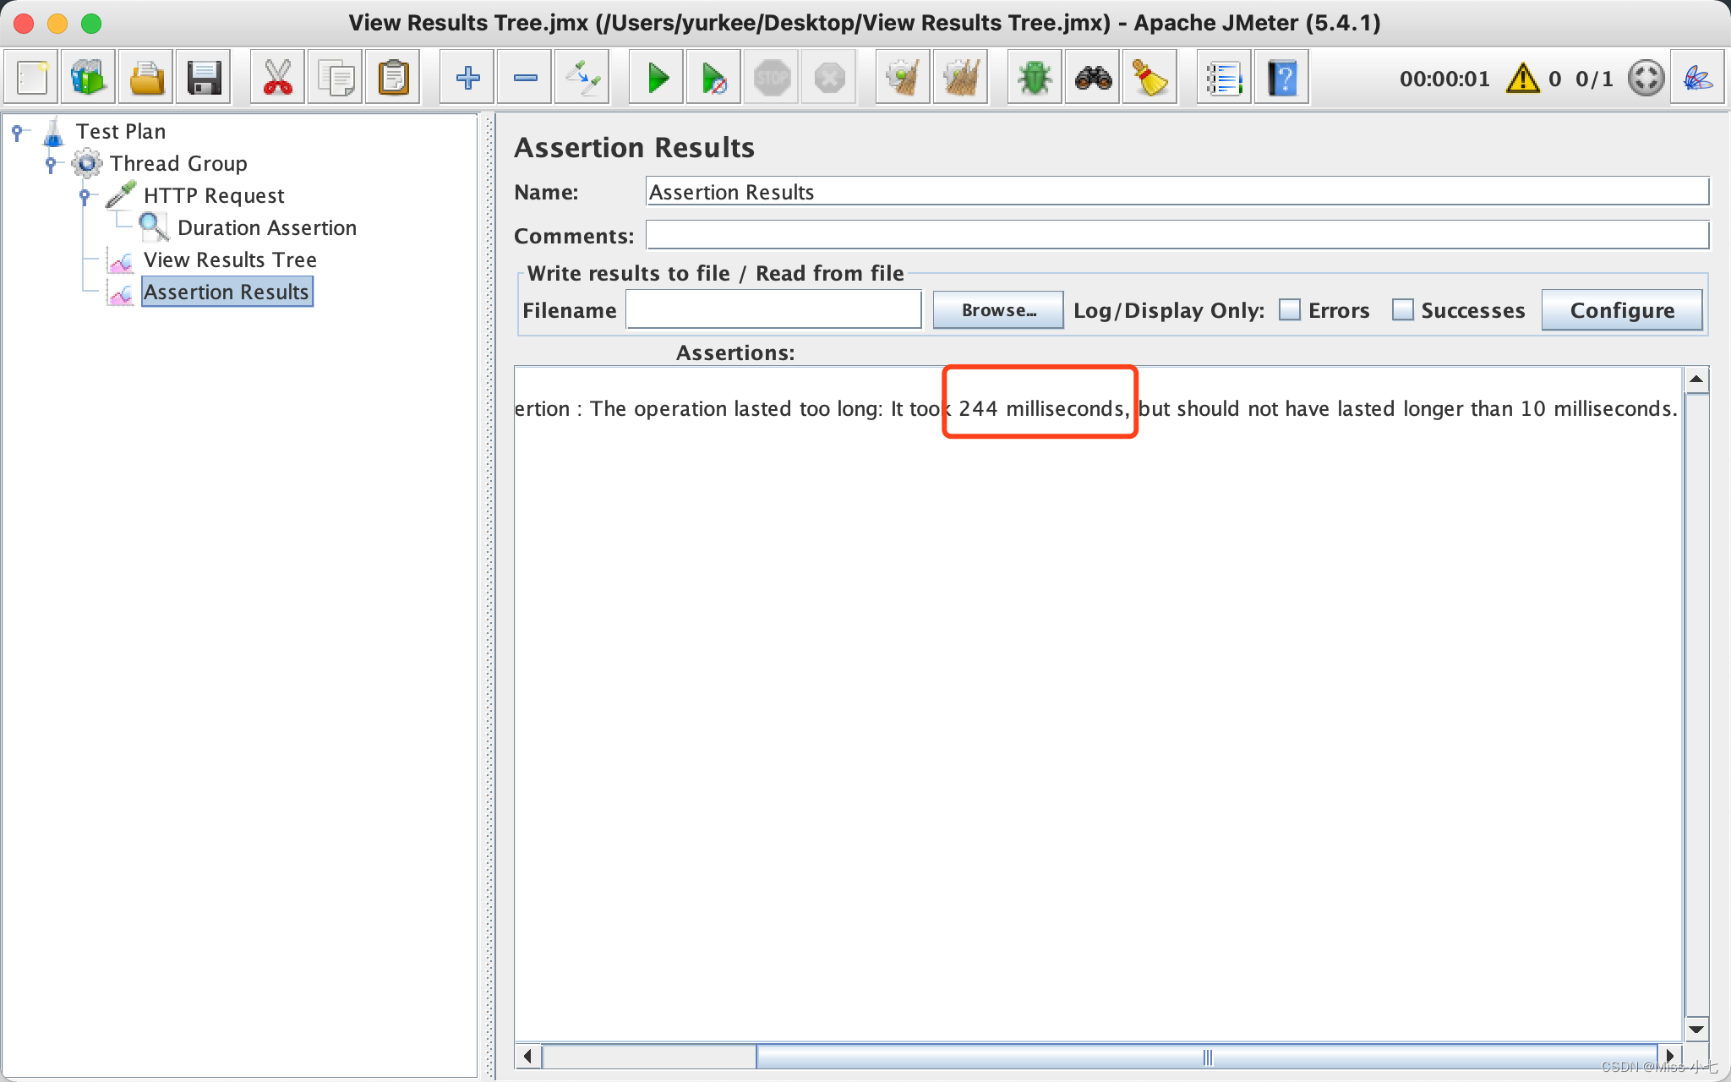The height and width of the screenshot is (1082, 1731).
Task: Click the New test plan icon
Action: pyautogui.click(x=32, y=79)
